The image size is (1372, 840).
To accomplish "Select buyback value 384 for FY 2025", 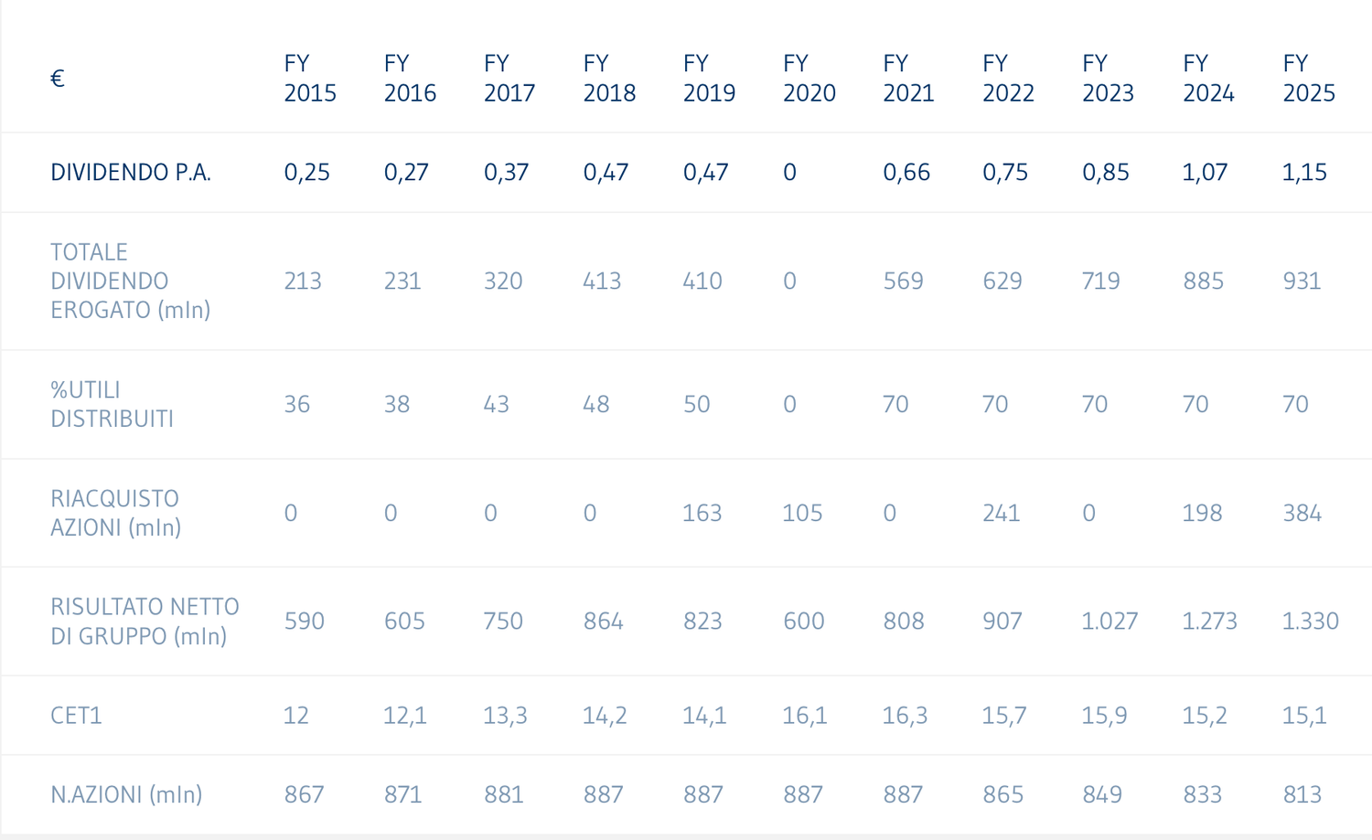I will [x=1302, y=513].
